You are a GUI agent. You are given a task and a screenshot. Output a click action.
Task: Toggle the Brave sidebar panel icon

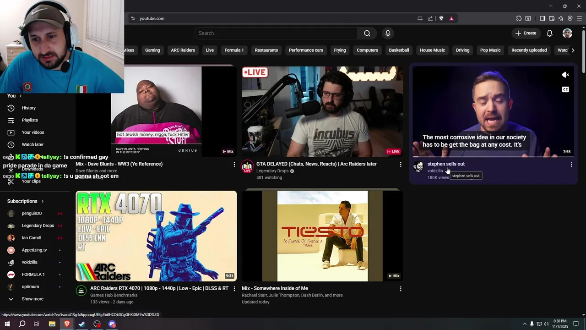pos(543,18)
